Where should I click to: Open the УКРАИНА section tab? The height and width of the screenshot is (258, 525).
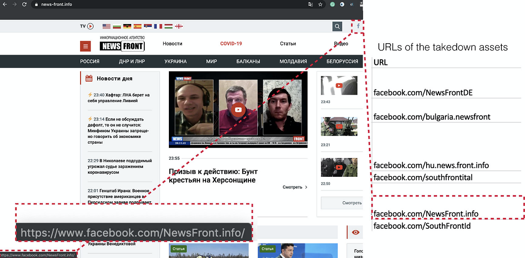pos(175,62)
